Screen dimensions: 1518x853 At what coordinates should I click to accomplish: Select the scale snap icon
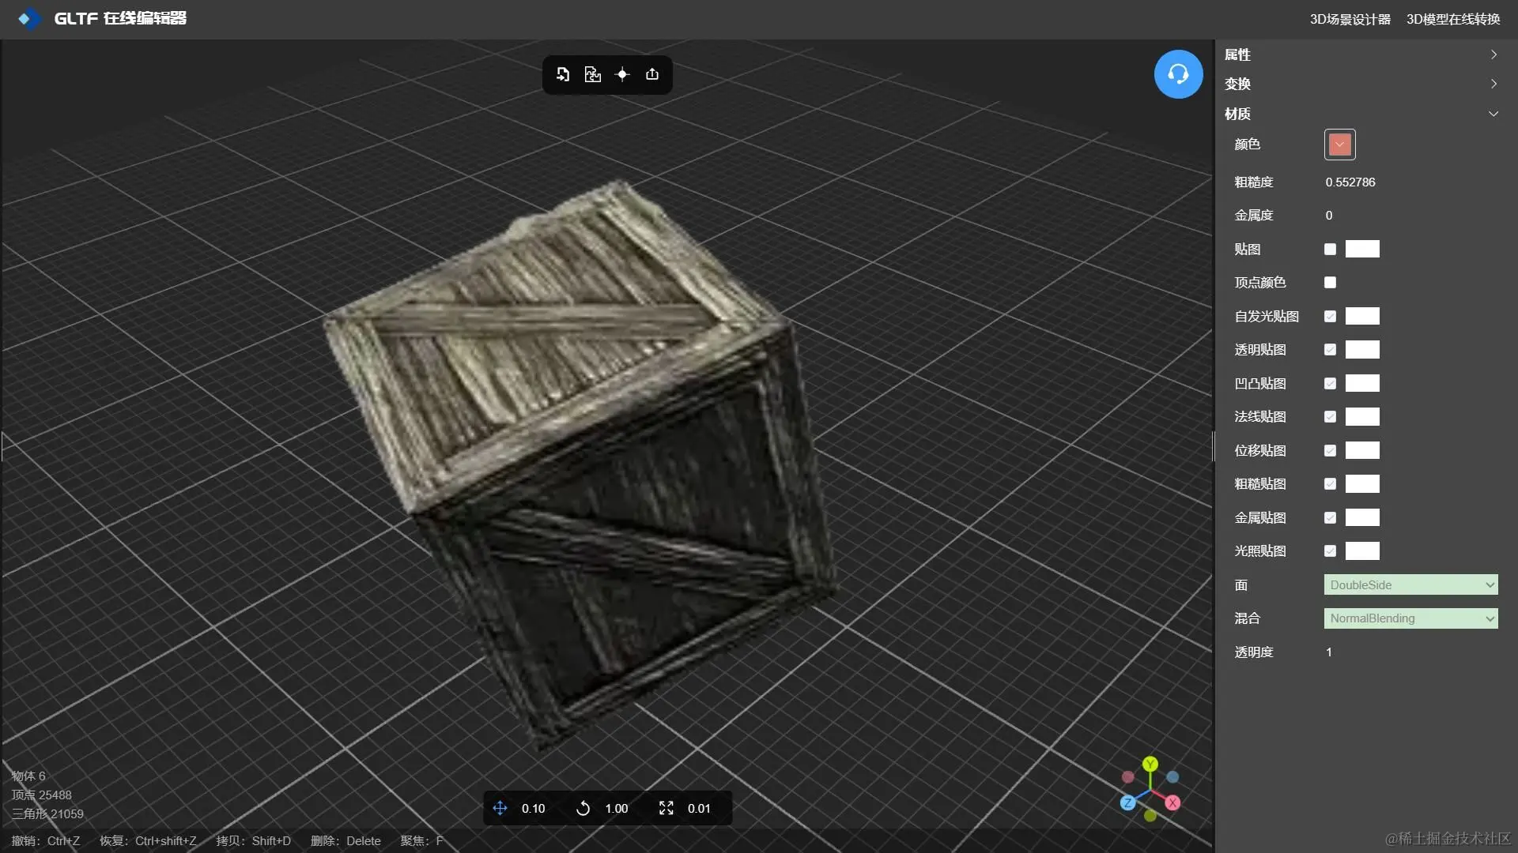pyautogui.click(x=666, y=808)
